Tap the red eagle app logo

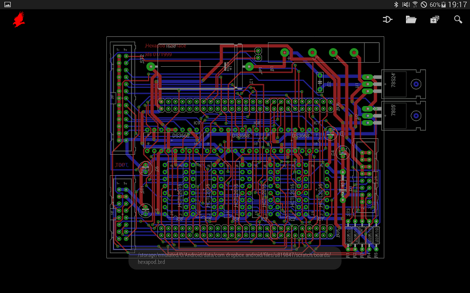point(19,19)
